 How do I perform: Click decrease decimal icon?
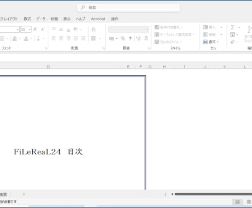[146, 38]
